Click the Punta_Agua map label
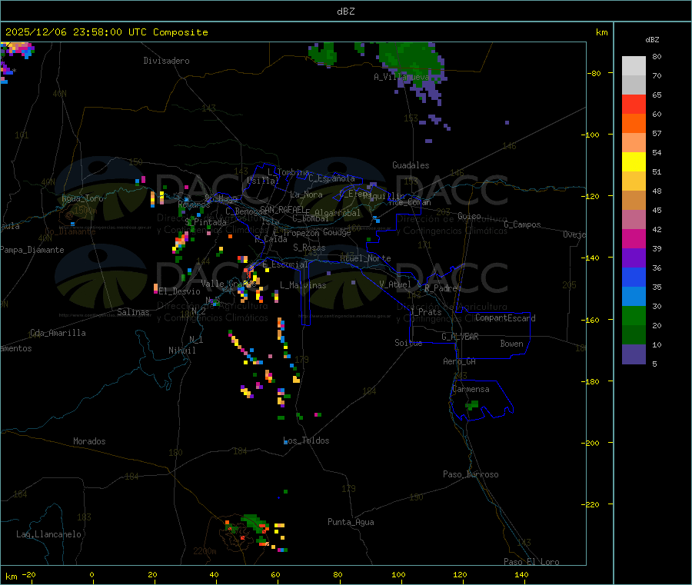The image size is (692, 585). pyautogui.click(x=351, y=522)
